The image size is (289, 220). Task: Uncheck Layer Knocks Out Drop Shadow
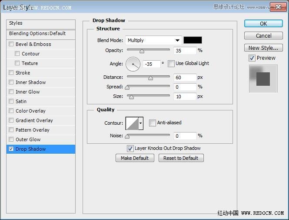tap(130, 149)
